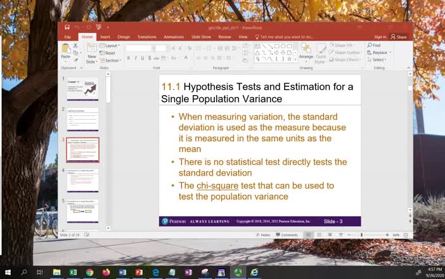Open the Section dropdown
The width and height of the screenshot is (445, 279).
coord(112,60)
